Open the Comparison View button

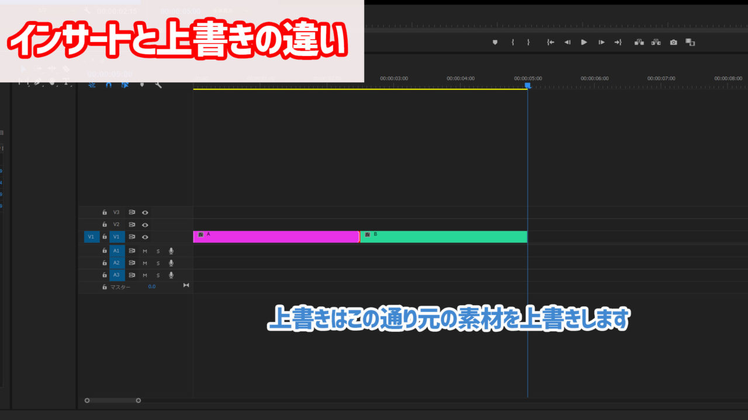point(690,42)
